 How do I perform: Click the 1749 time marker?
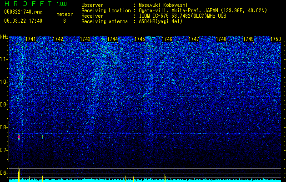pos(248,39)
